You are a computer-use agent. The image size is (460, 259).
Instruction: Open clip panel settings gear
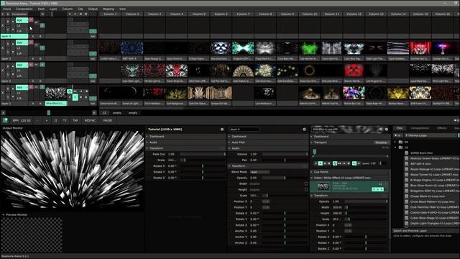(387, 129)
